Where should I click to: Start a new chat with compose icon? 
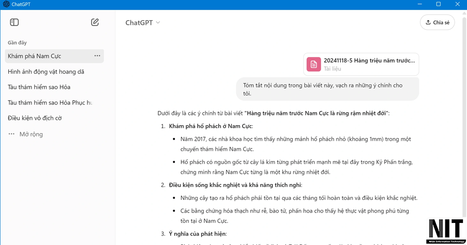(95, 22)
